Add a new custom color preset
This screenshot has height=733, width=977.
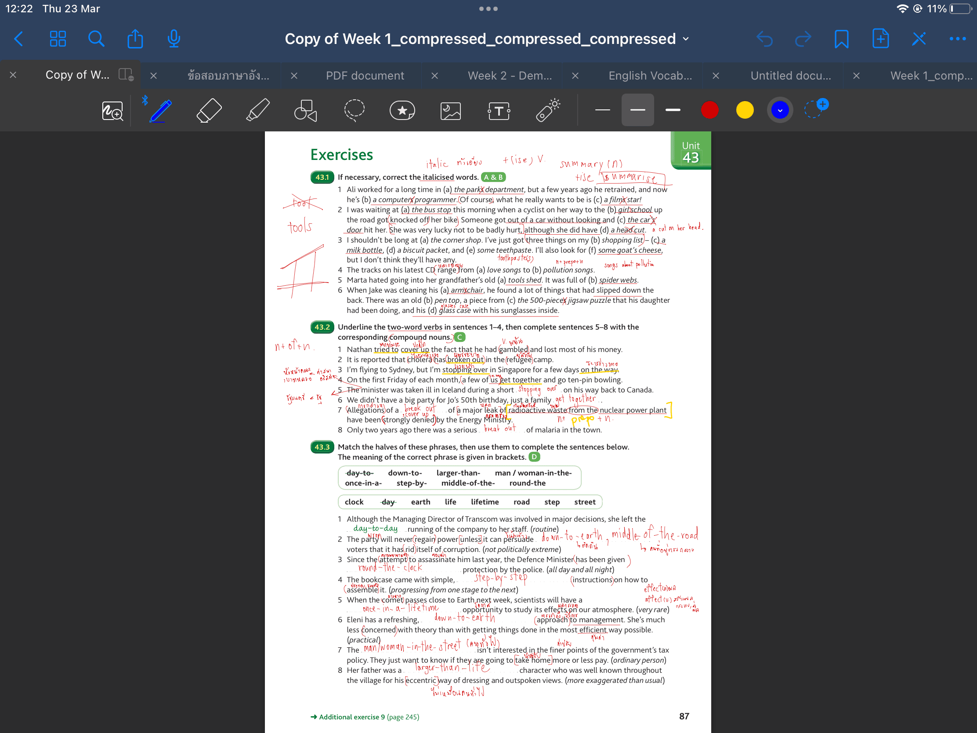tap(815, 108)
